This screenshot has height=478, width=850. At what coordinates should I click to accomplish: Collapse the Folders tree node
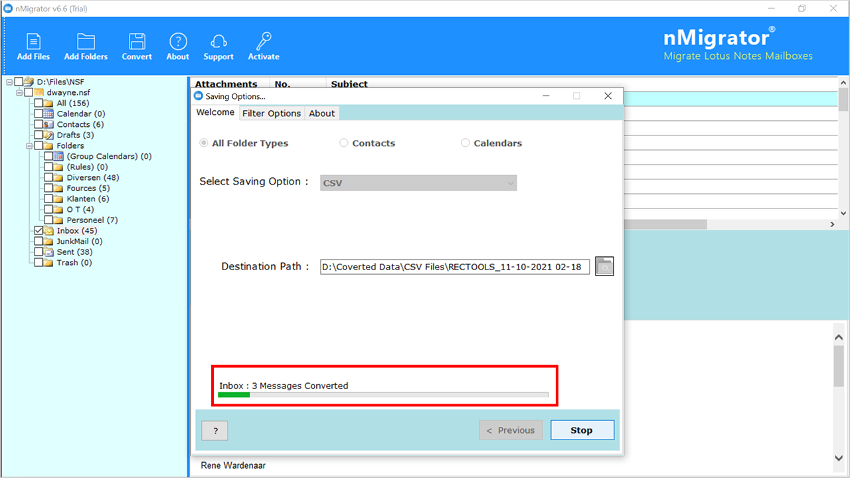[x=30, y=146]
